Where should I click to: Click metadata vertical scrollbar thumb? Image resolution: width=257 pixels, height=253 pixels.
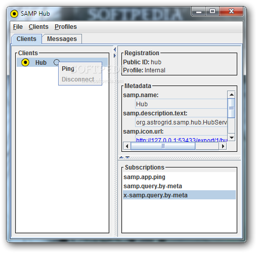(x=231, y=108)
